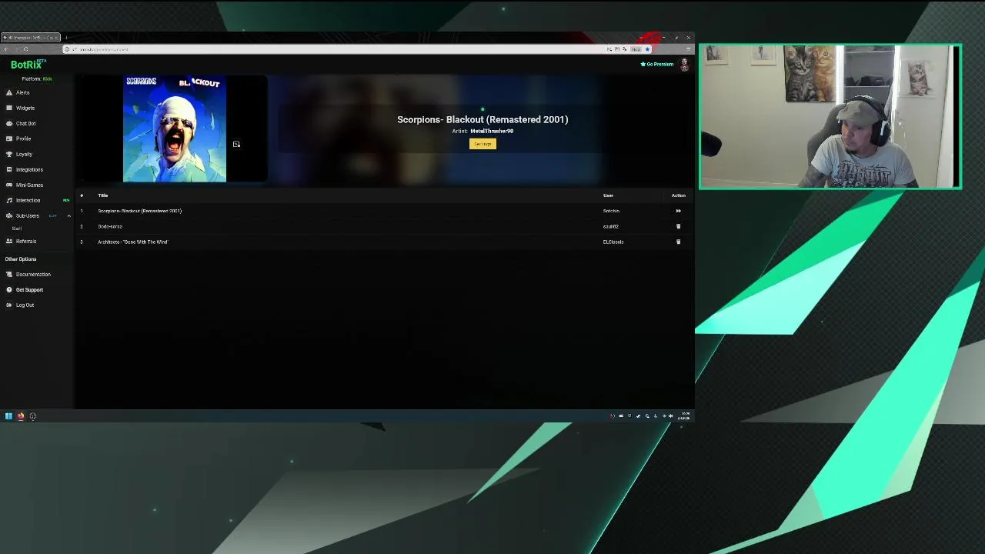
Task: Click the picture-in-picture icon beside album art
Action: [x=236, y=144]
